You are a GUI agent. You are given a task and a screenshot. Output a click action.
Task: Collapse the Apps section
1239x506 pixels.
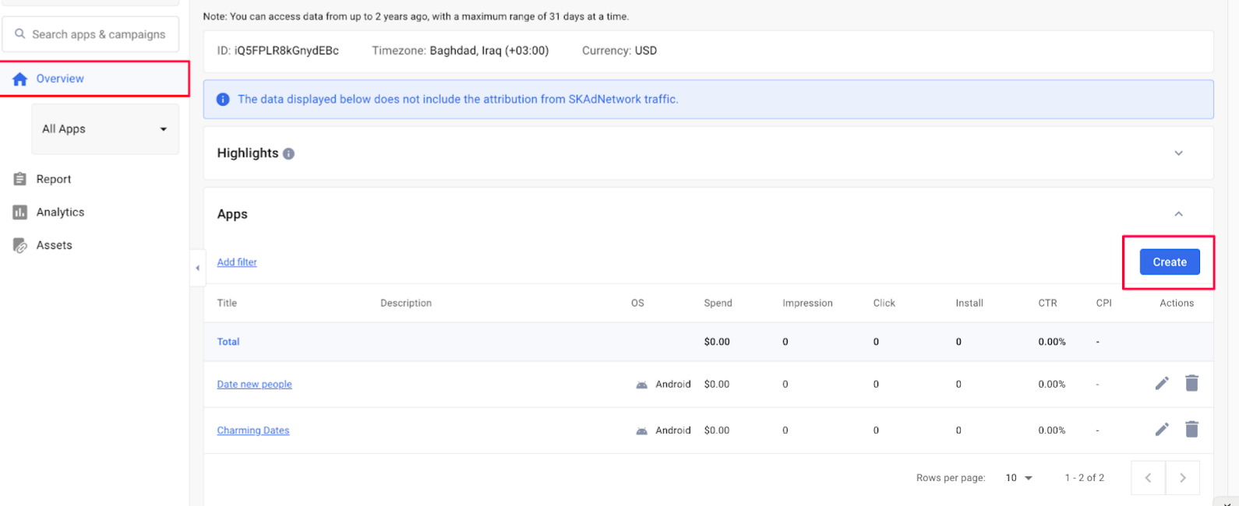pyautogui.click(x=1178, y=214)
